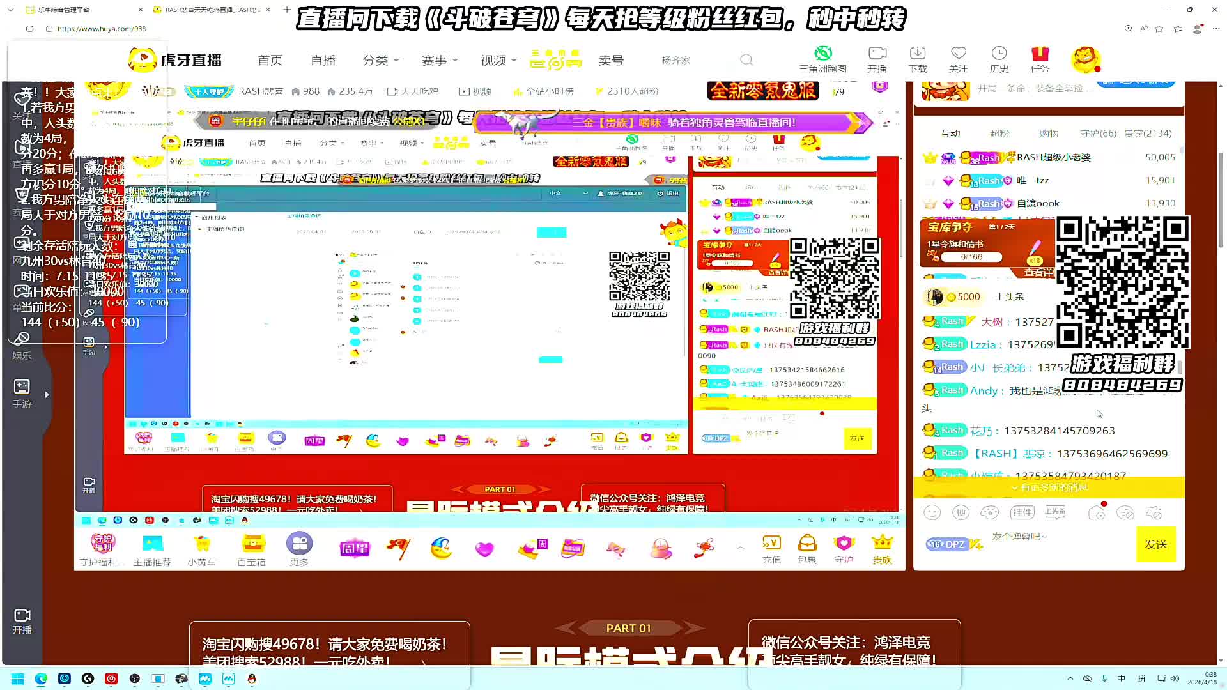This screenshot has width=1227, height=690.
Task: Switch to the 贵宾(2134) tab
Action: coord(1148,133)
